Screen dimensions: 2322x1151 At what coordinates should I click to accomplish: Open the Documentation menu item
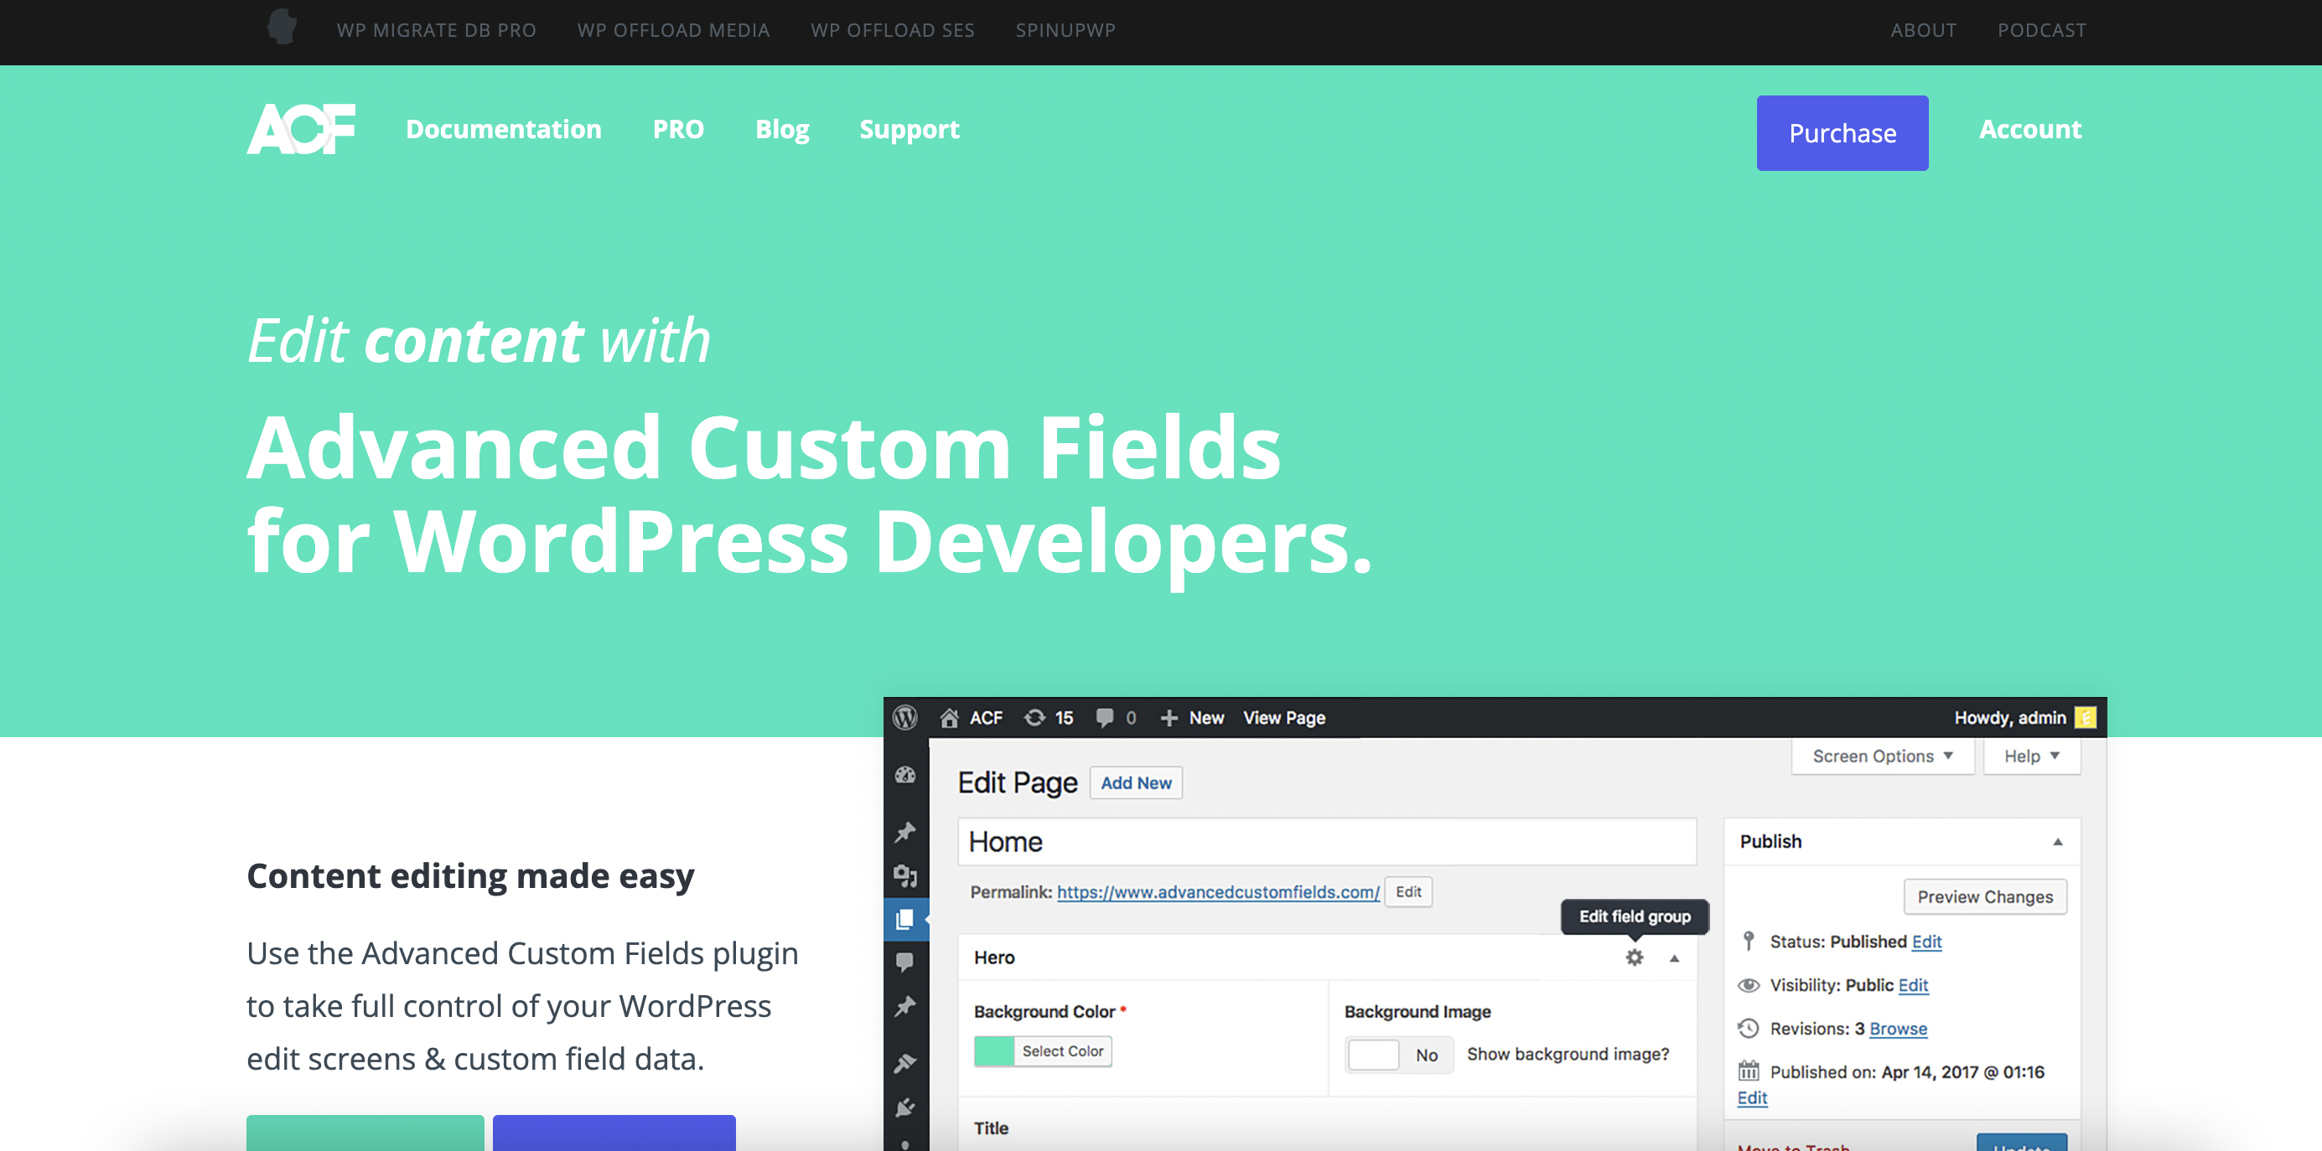tap(504, 129)
